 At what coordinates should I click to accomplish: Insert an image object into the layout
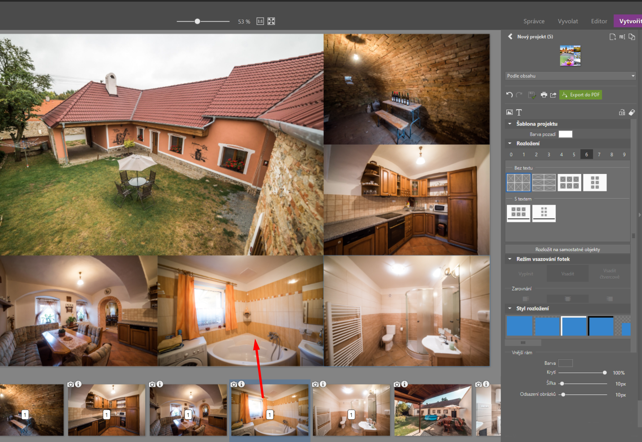coord(510,112)
